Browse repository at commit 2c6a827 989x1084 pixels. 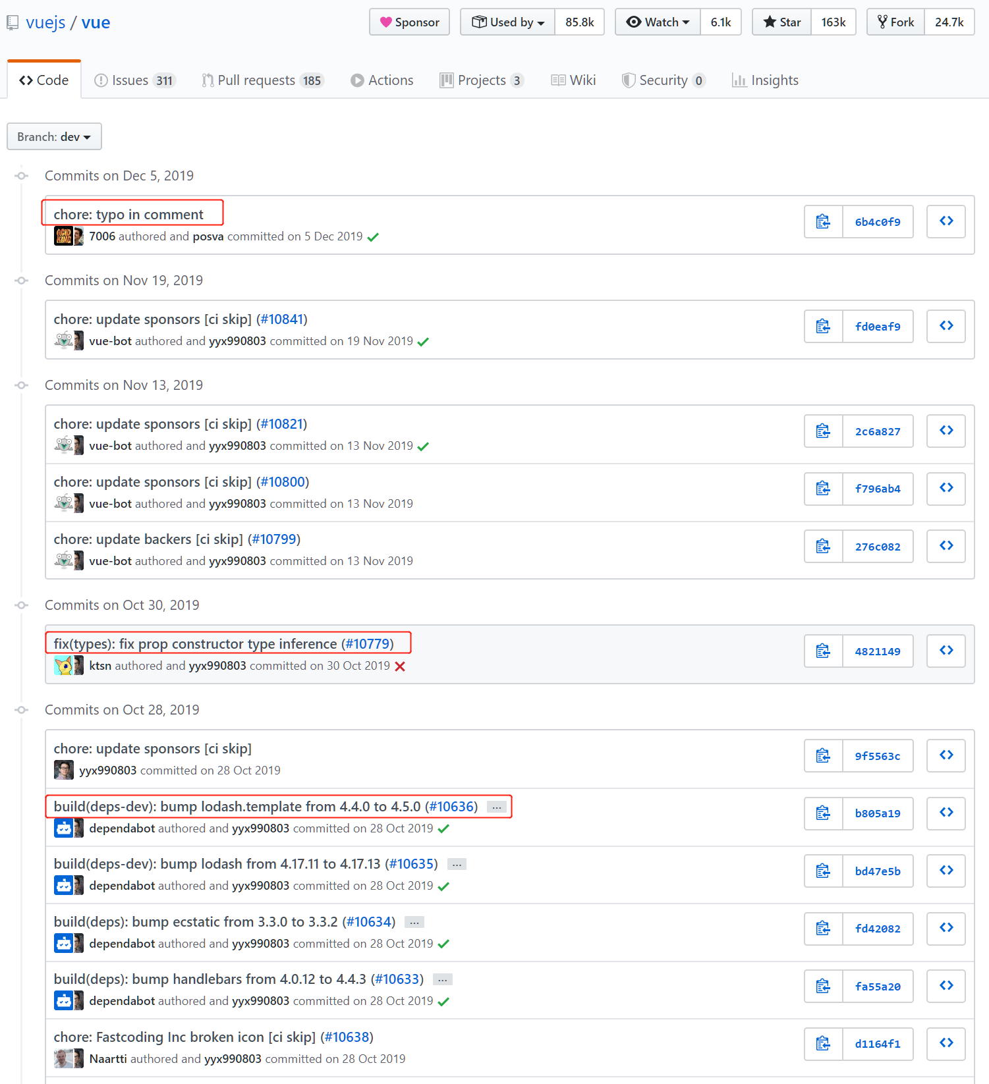946,431
